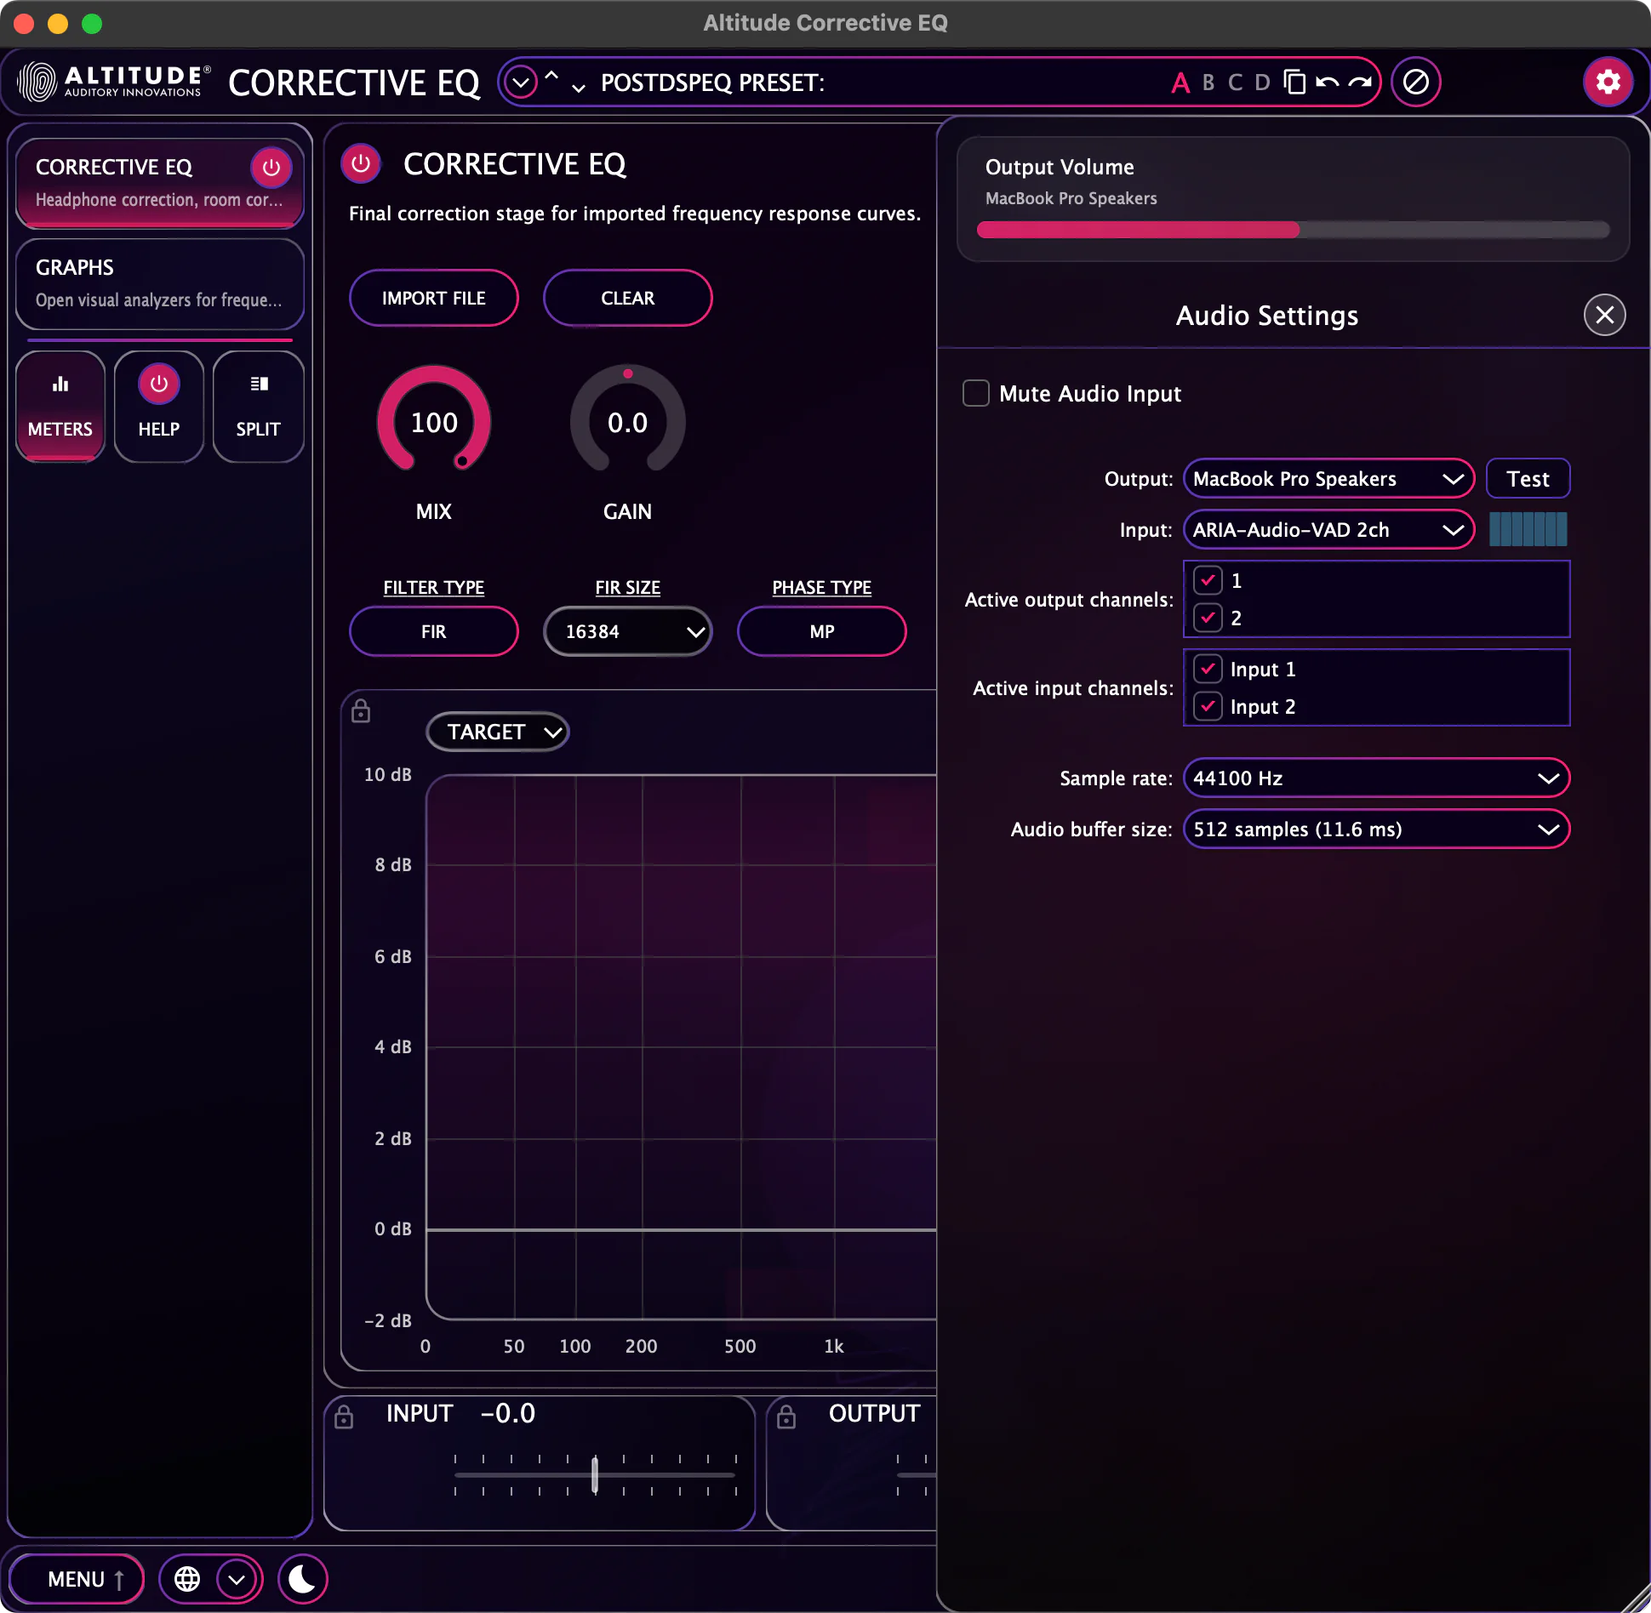
Task: Toggle the HELP power icon
Action: 159,384
